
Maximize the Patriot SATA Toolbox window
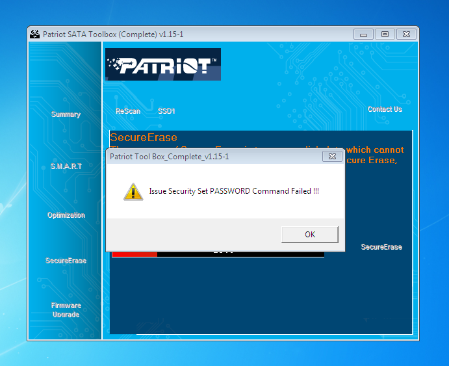click(x=385, y=34)
